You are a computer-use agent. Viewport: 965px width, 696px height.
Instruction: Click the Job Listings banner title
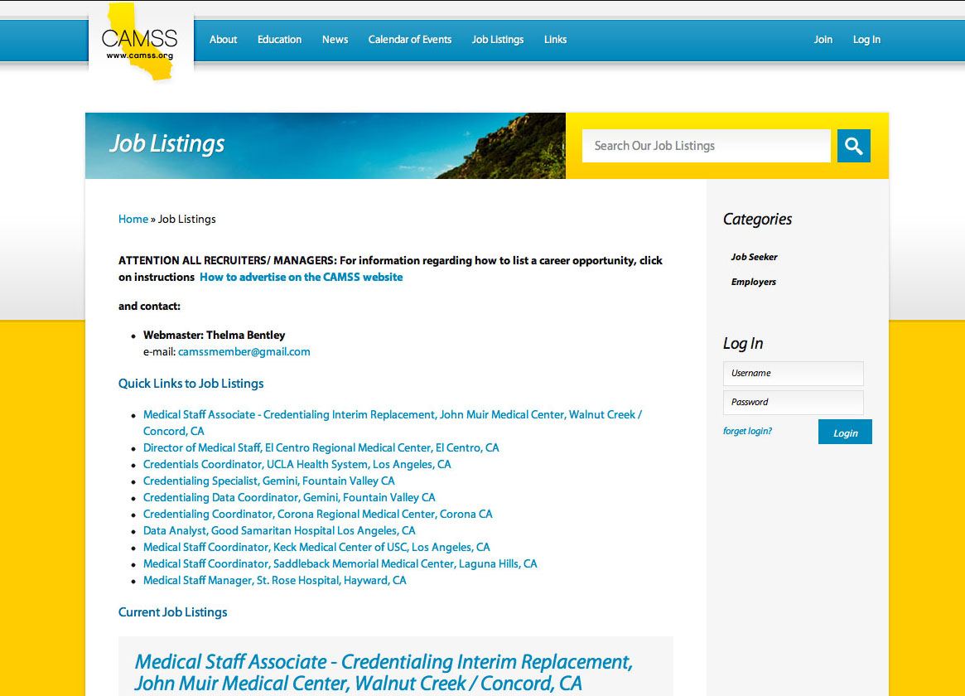(166, 144)
